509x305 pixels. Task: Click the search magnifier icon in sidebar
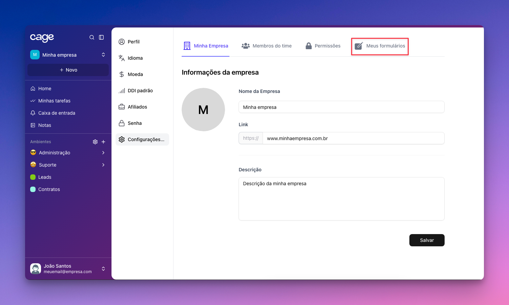click(92, 37)
